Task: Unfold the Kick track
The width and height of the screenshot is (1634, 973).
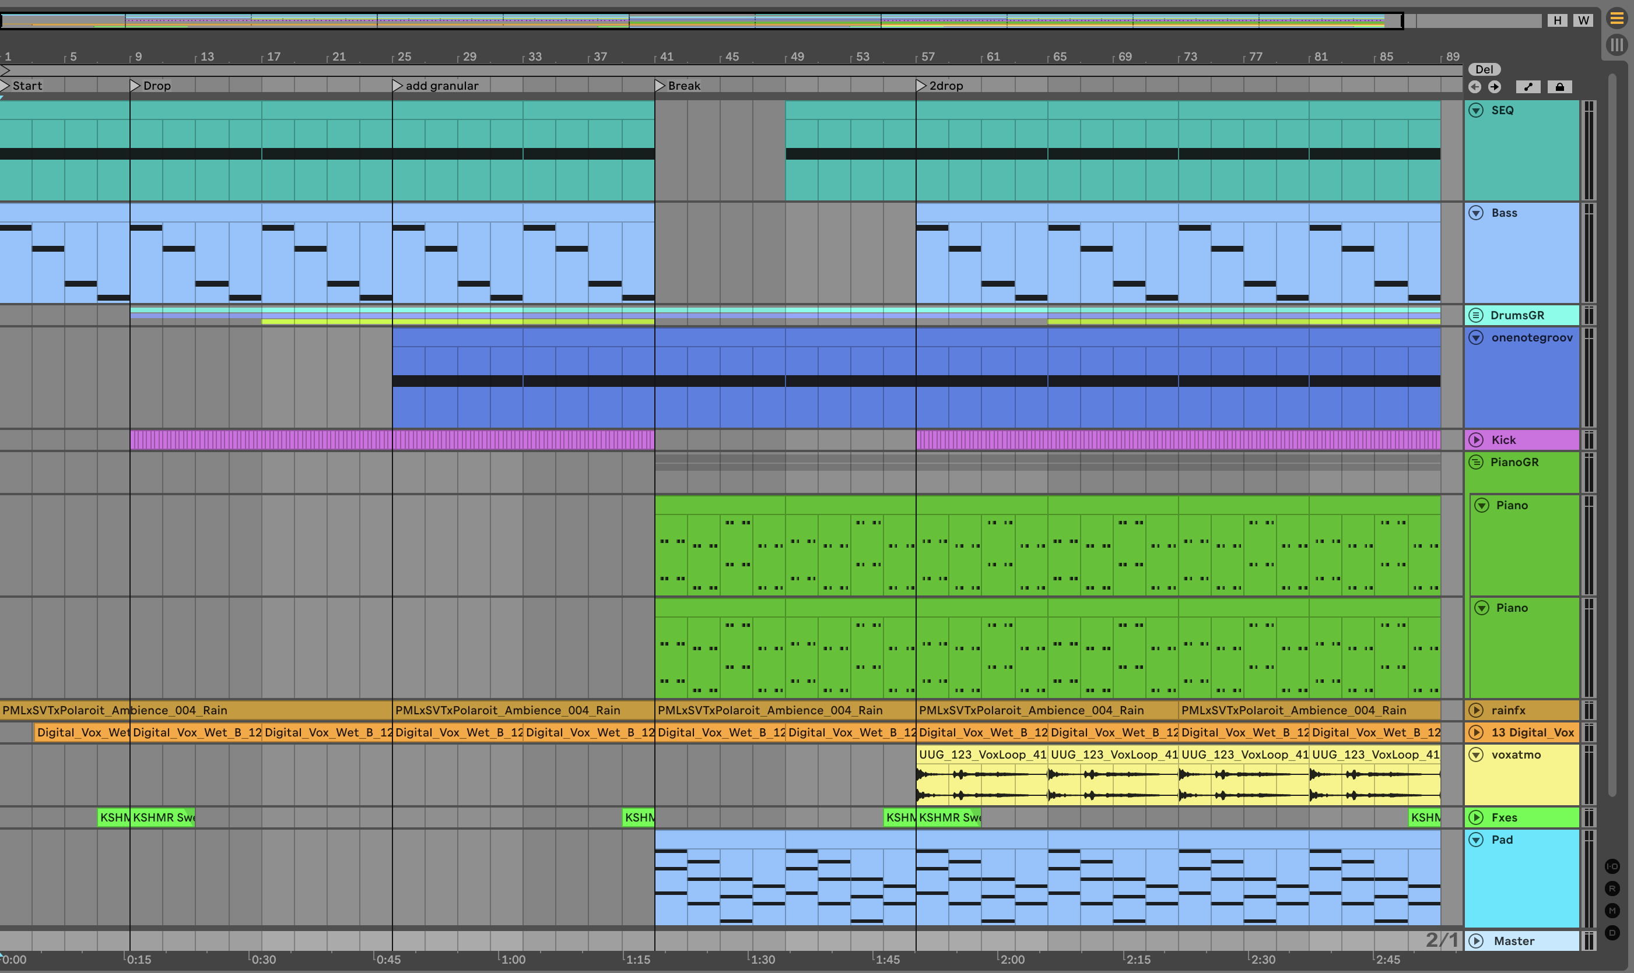Action: (x=1476, y=440)
